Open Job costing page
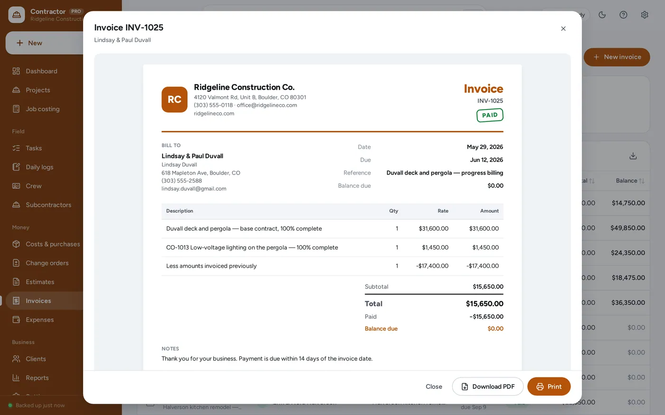Image resolution: width=665 pixels, height=415 pixels. (42, 109)
